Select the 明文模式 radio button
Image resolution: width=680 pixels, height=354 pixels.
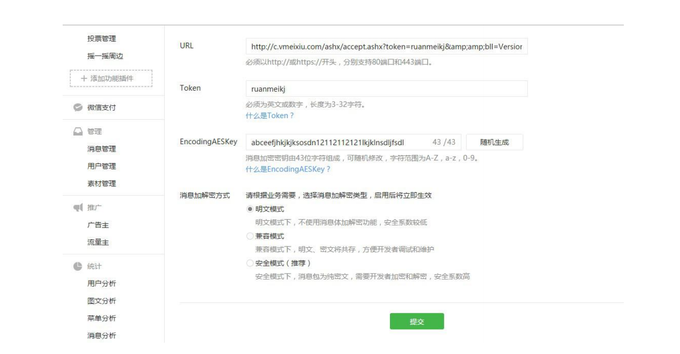point(249,209)
